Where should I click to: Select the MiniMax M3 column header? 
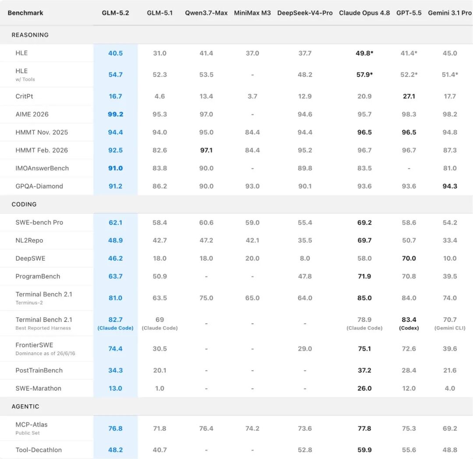pyautogui.click(x=252, y=13)
